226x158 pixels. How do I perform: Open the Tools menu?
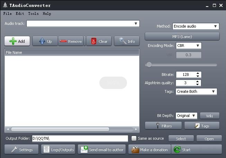click(x=33, y=13)
